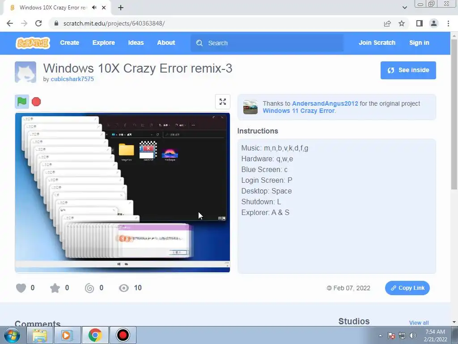This screenshot has width=458, height=344.
Task: Click the address bar URL
Action: pos(114,23)
